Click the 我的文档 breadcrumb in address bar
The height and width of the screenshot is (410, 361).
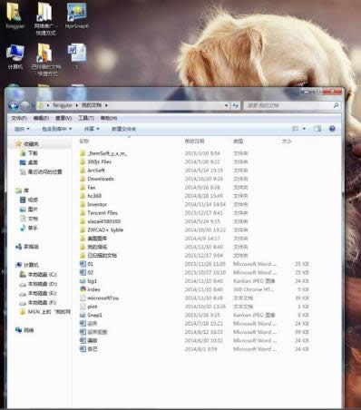pos(92,105)
